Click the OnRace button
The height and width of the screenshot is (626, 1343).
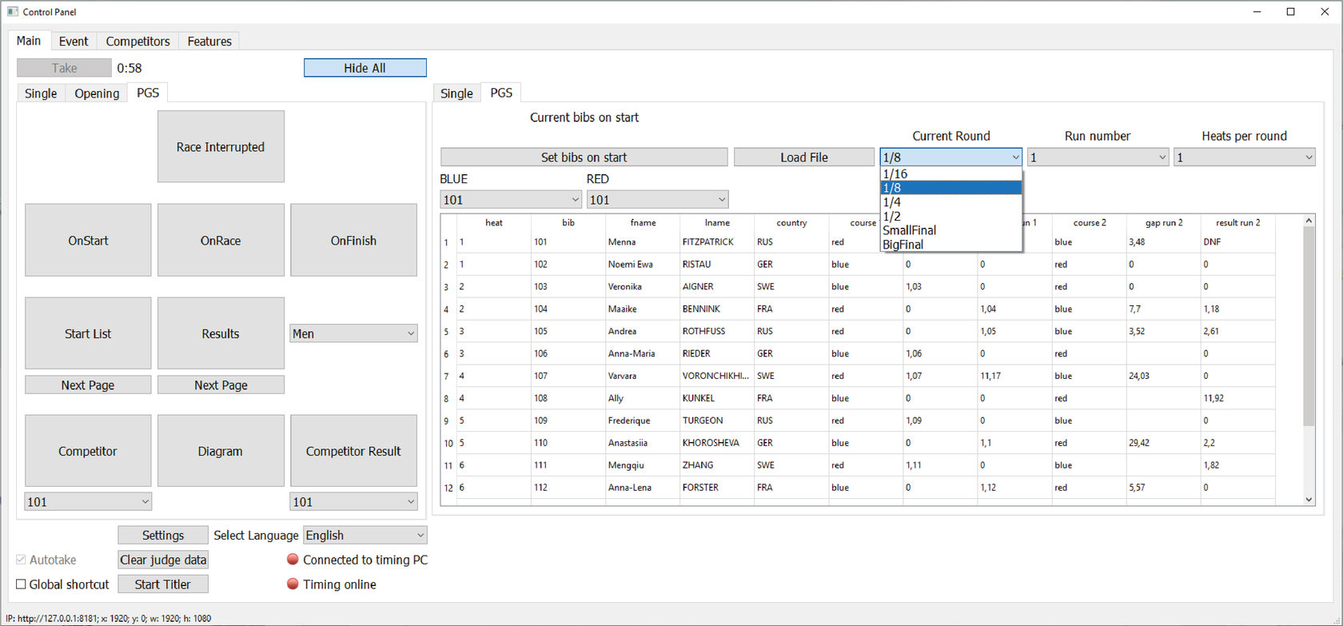click(x=221, y=241)
